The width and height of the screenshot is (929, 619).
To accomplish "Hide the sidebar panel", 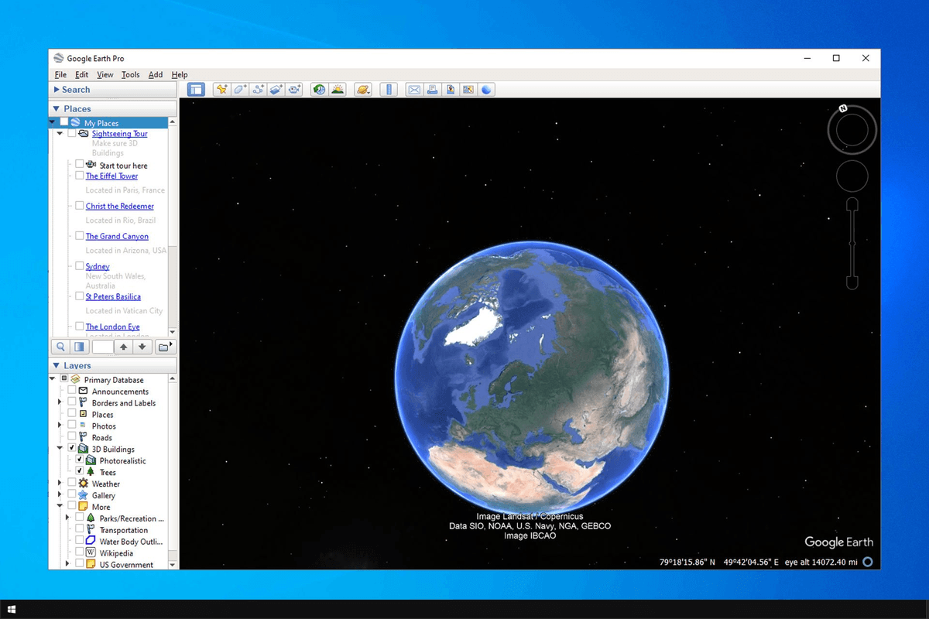I will [196, 89].
